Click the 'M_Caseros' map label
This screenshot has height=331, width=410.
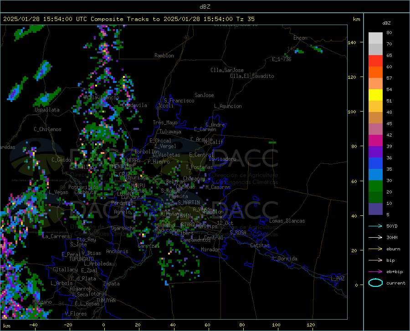pyautogui.click(x=218, y=187)
